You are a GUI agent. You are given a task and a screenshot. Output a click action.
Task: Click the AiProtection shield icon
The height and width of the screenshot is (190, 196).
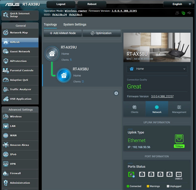coord(6,61)
